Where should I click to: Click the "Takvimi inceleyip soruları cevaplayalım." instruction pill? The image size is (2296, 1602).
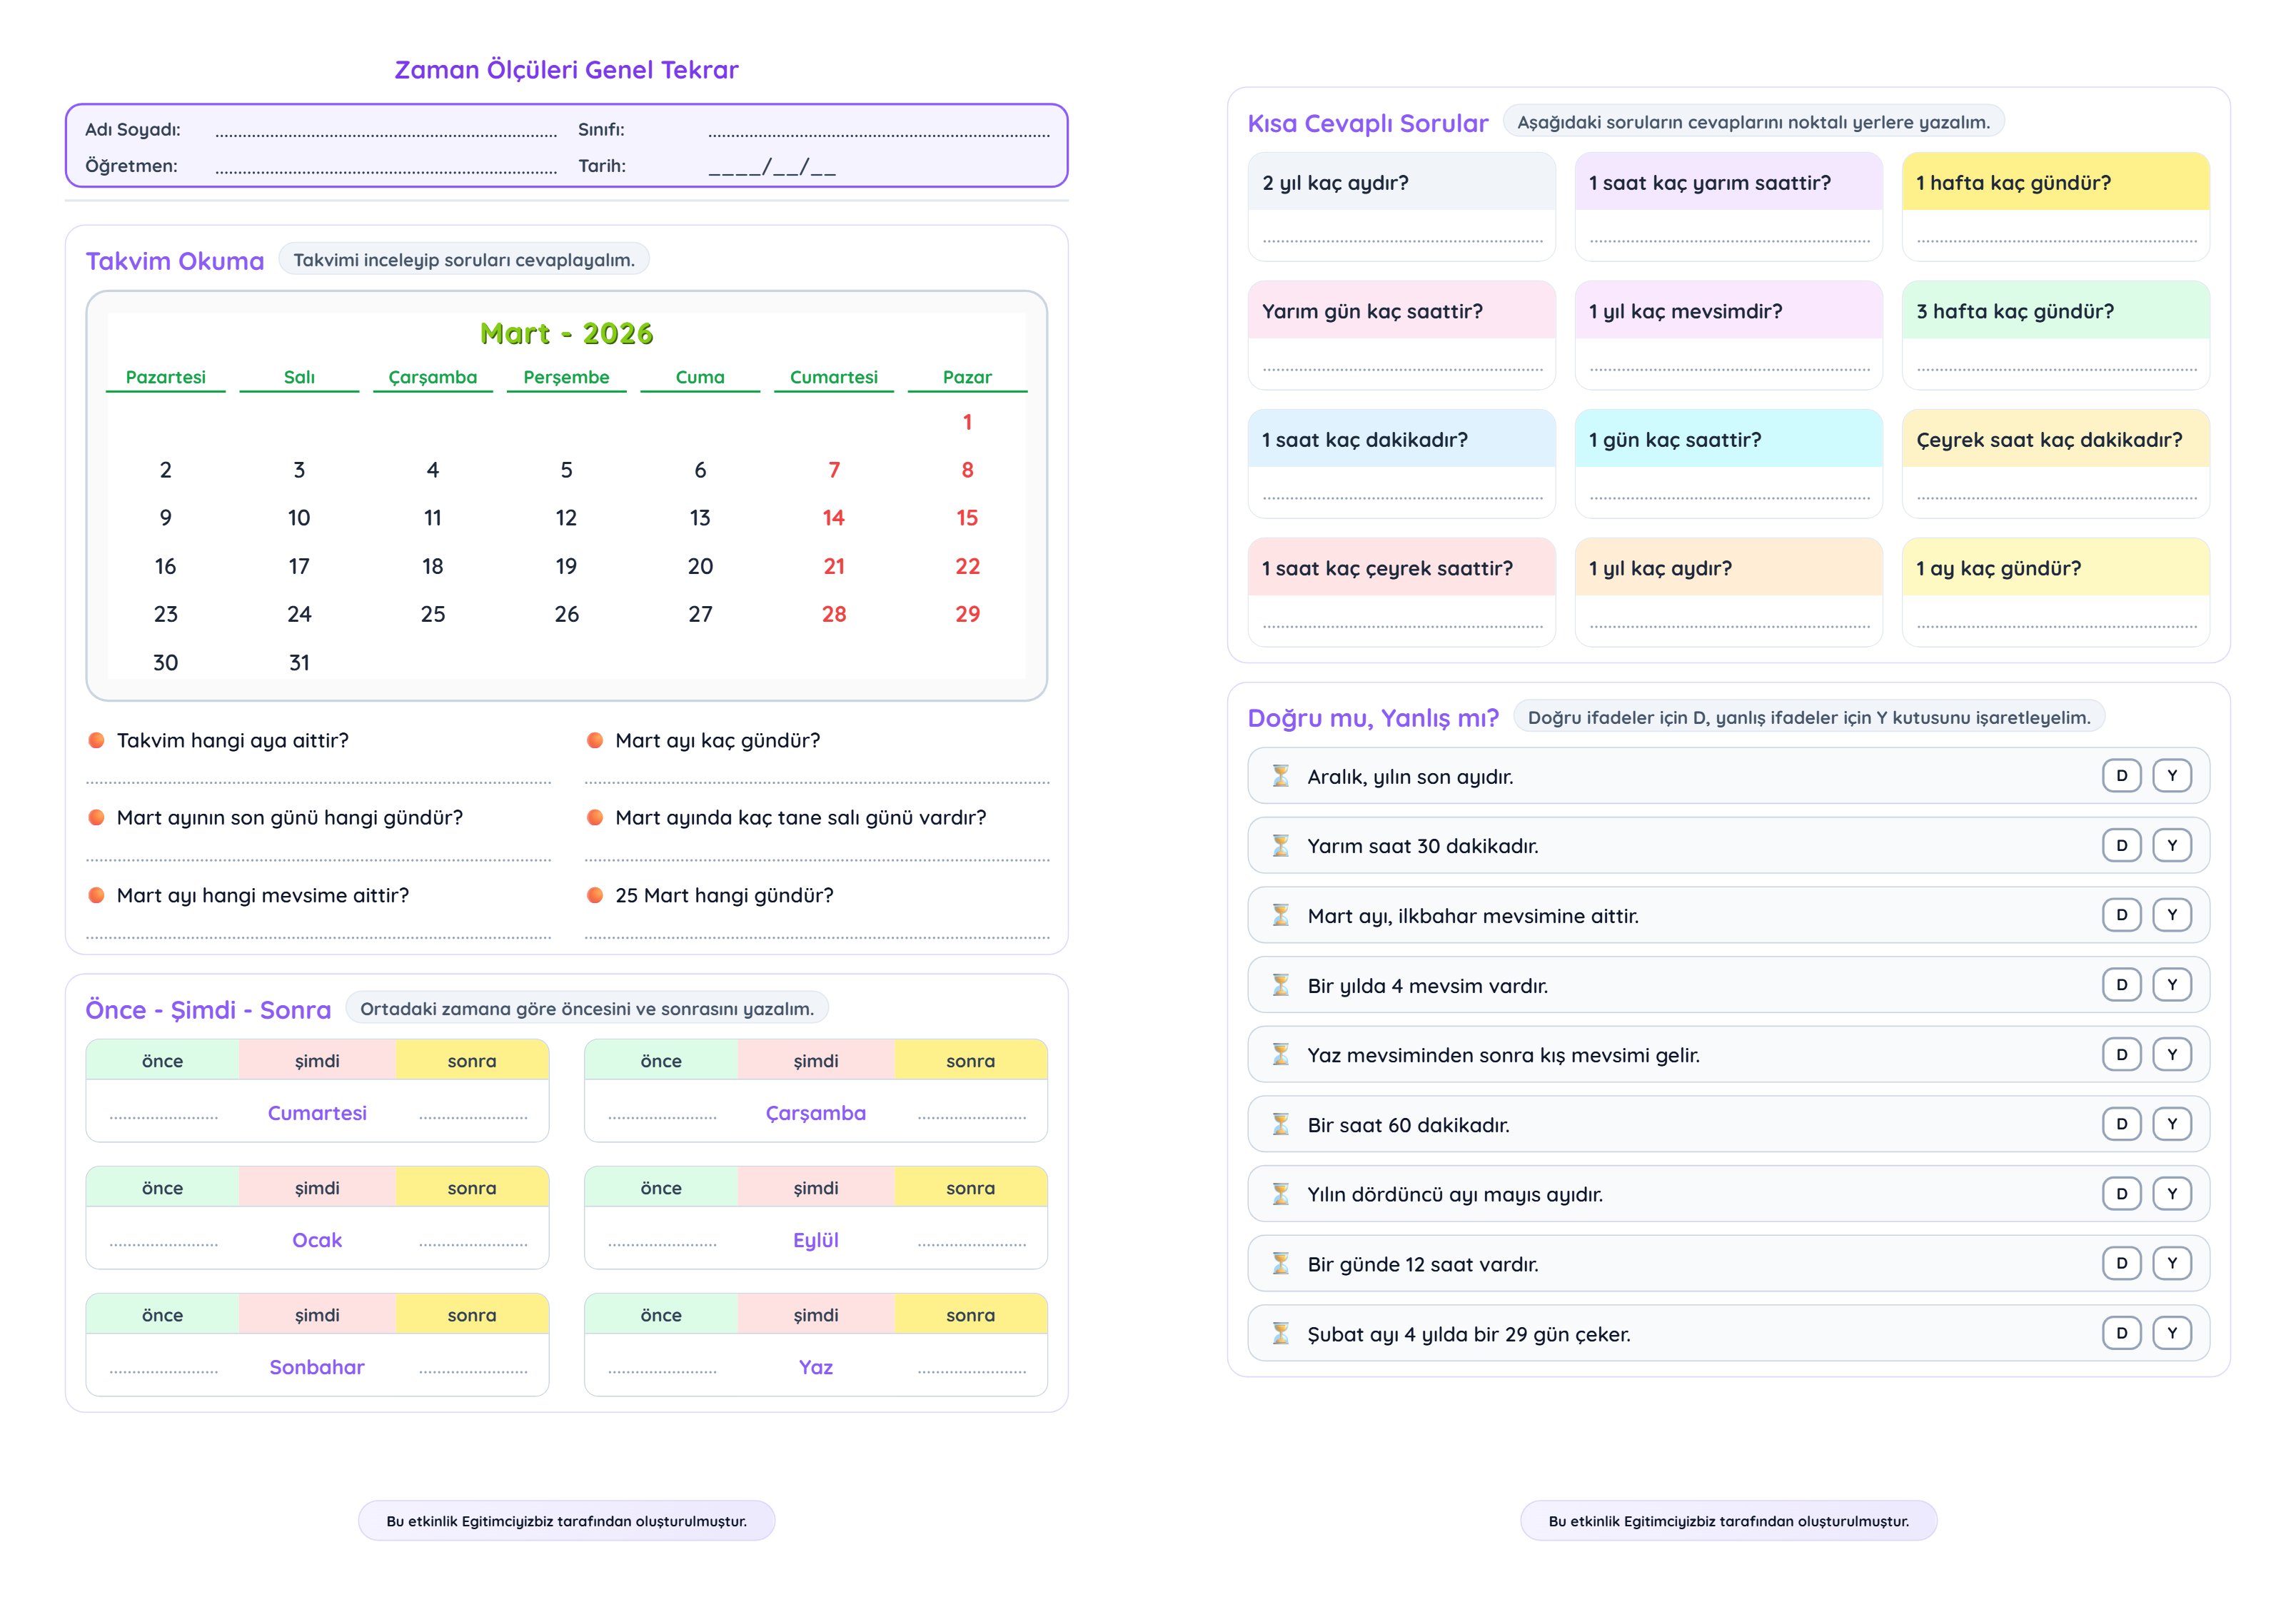pos(464,260)
